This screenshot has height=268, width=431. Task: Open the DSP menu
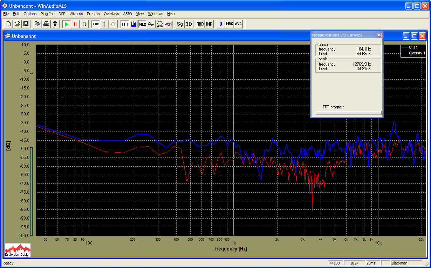[62, 14]
